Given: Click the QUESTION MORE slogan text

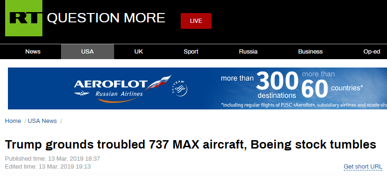Looking at the screenshot, I should 106,18.
